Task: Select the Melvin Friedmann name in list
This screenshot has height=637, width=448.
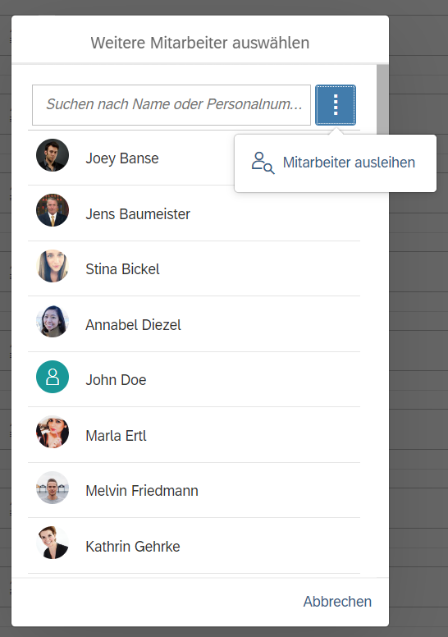Action: point(142,491)
